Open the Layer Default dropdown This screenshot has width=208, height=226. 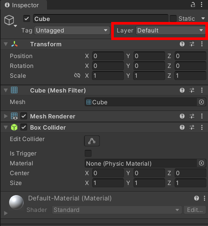pos(170,31)
